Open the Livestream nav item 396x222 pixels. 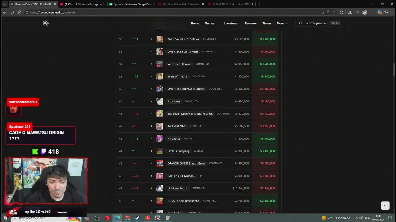click(232, 23)
